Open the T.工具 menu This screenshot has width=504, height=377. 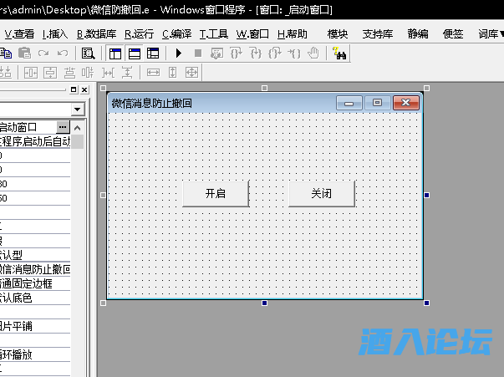[x=213, y=33]
